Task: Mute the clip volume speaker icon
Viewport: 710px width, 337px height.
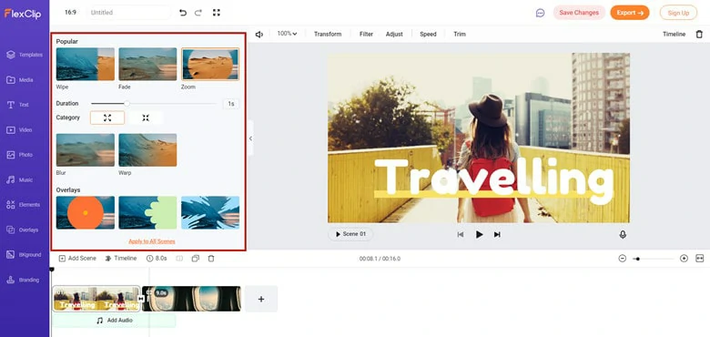Action: click(259, 35)
